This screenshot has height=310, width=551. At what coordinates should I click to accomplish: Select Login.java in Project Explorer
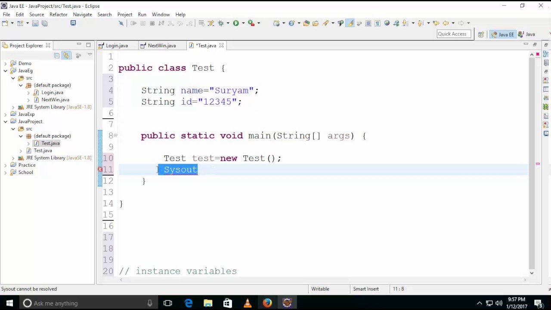tap(52, 93)
